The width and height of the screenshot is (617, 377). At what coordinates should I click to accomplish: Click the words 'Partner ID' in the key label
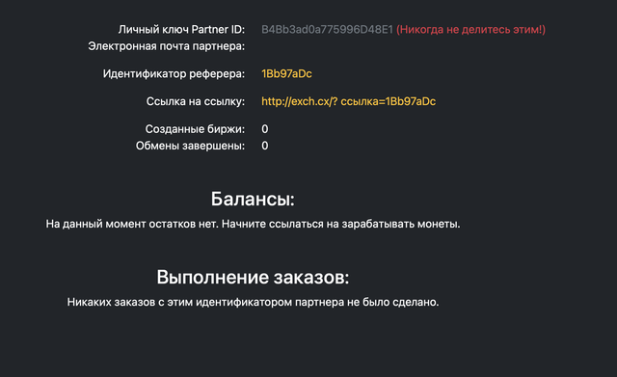tap(218, 30)
